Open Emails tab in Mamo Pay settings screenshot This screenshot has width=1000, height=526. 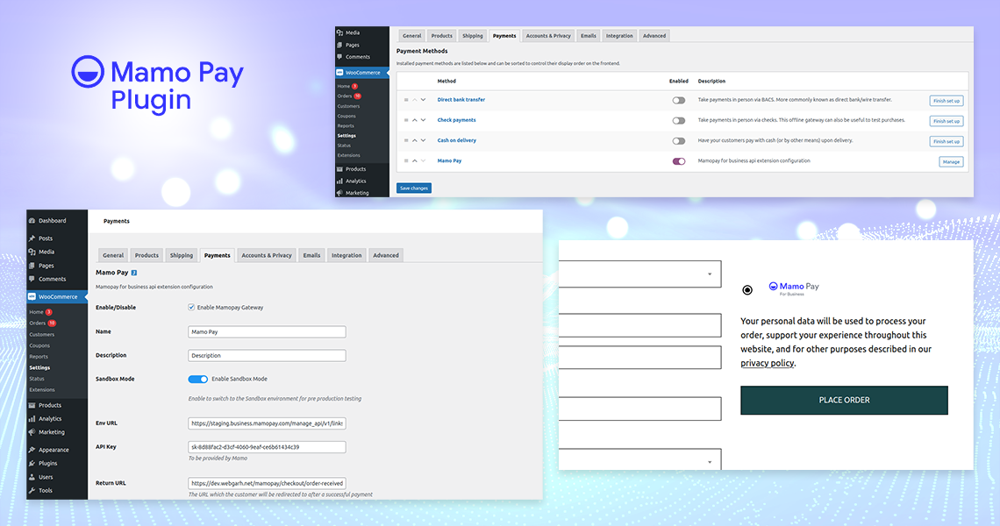(312, 255)
